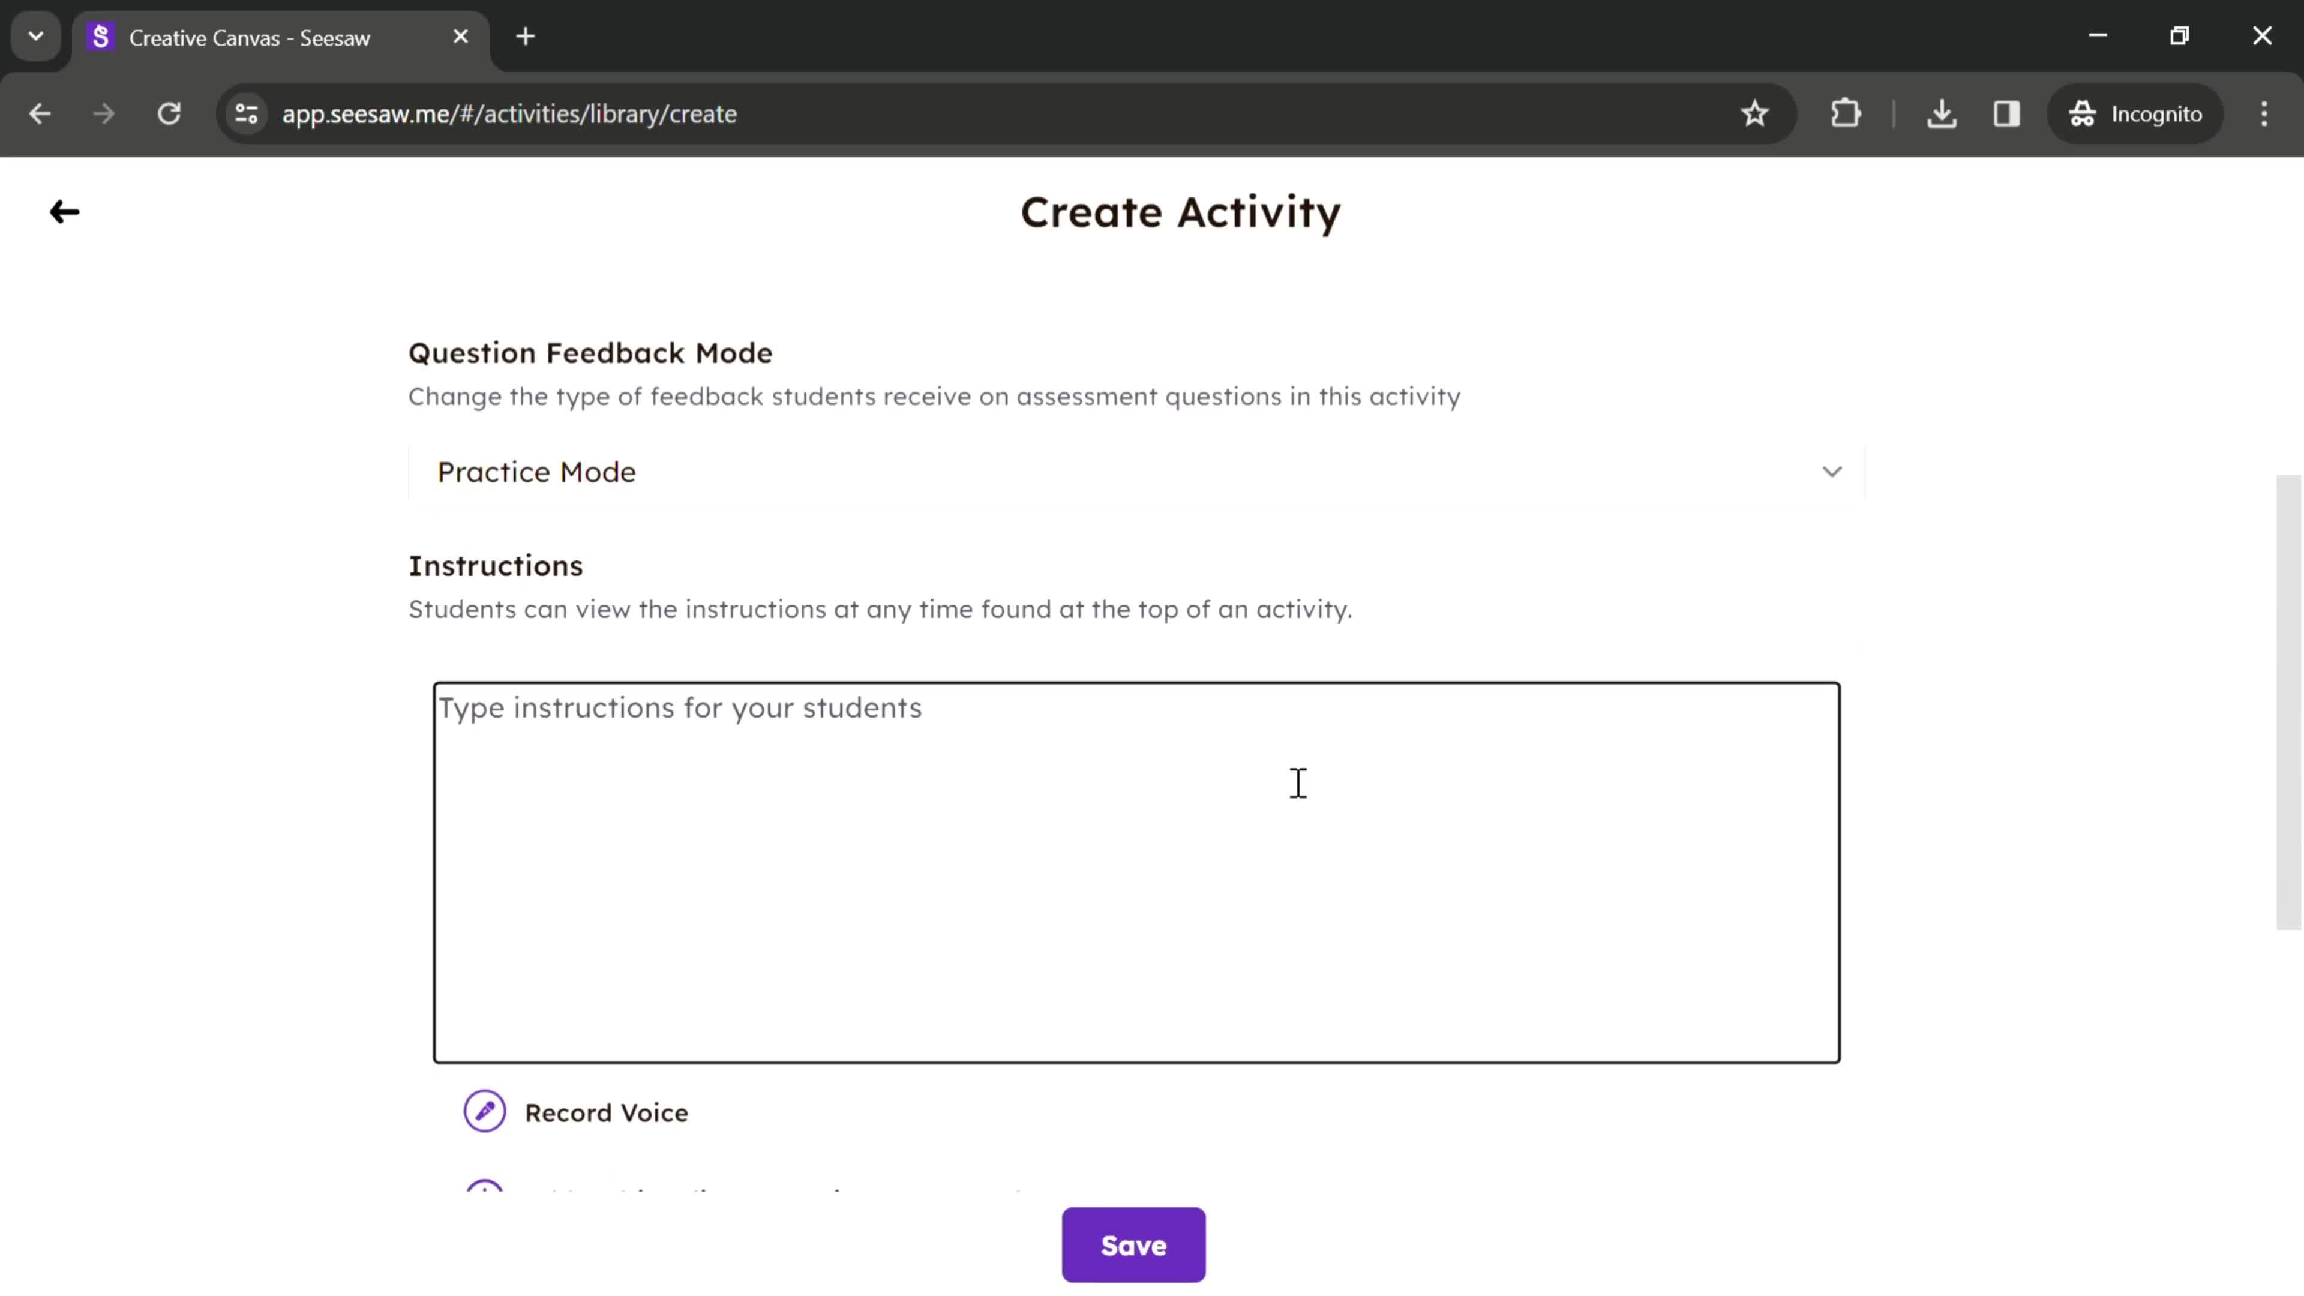Screen dimensions: 2304x1296
Task: Click the Practice Mode chevron arrow
Action: (1832, 470)
